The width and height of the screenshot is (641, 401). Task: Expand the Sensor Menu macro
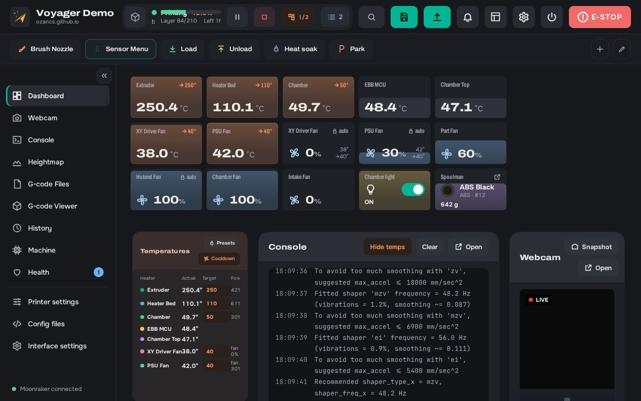(x=121, y=49)
